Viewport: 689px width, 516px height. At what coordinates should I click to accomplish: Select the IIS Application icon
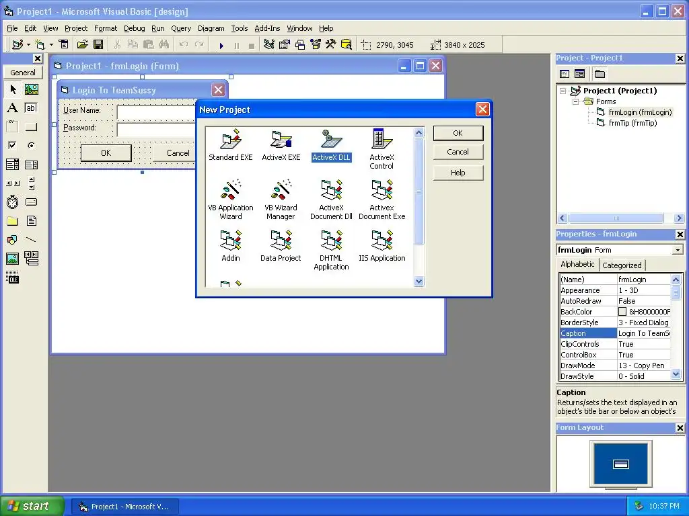(x=382, y=246)
